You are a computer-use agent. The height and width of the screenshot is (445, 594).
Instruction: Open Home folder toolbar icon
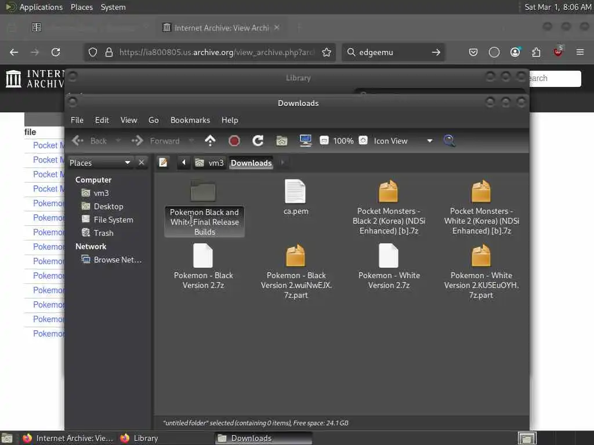(x=282, y=141)
